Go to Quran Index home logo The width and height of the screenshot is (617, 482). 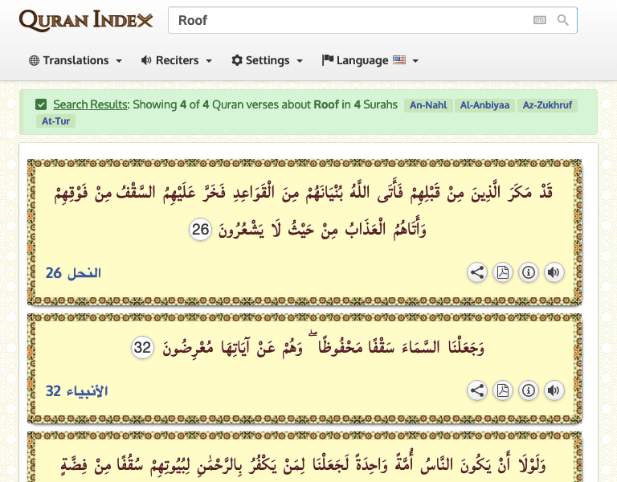85,21
